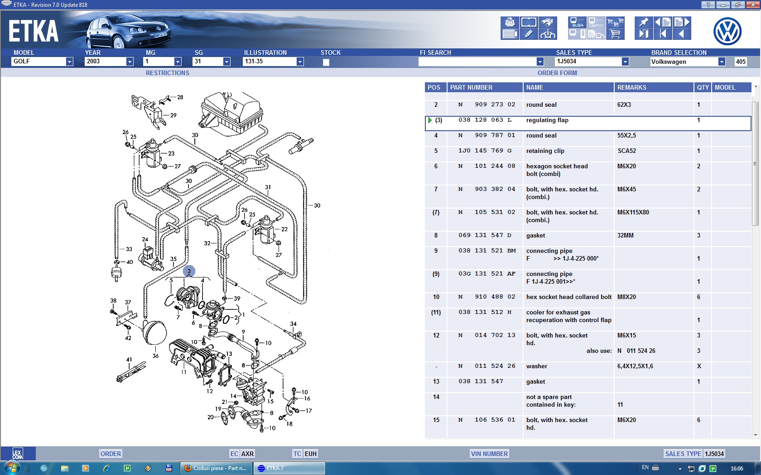Click the VIN NUMBER label button
The image size is (761, 475).
pyautogui.click(x=489, y=454)
